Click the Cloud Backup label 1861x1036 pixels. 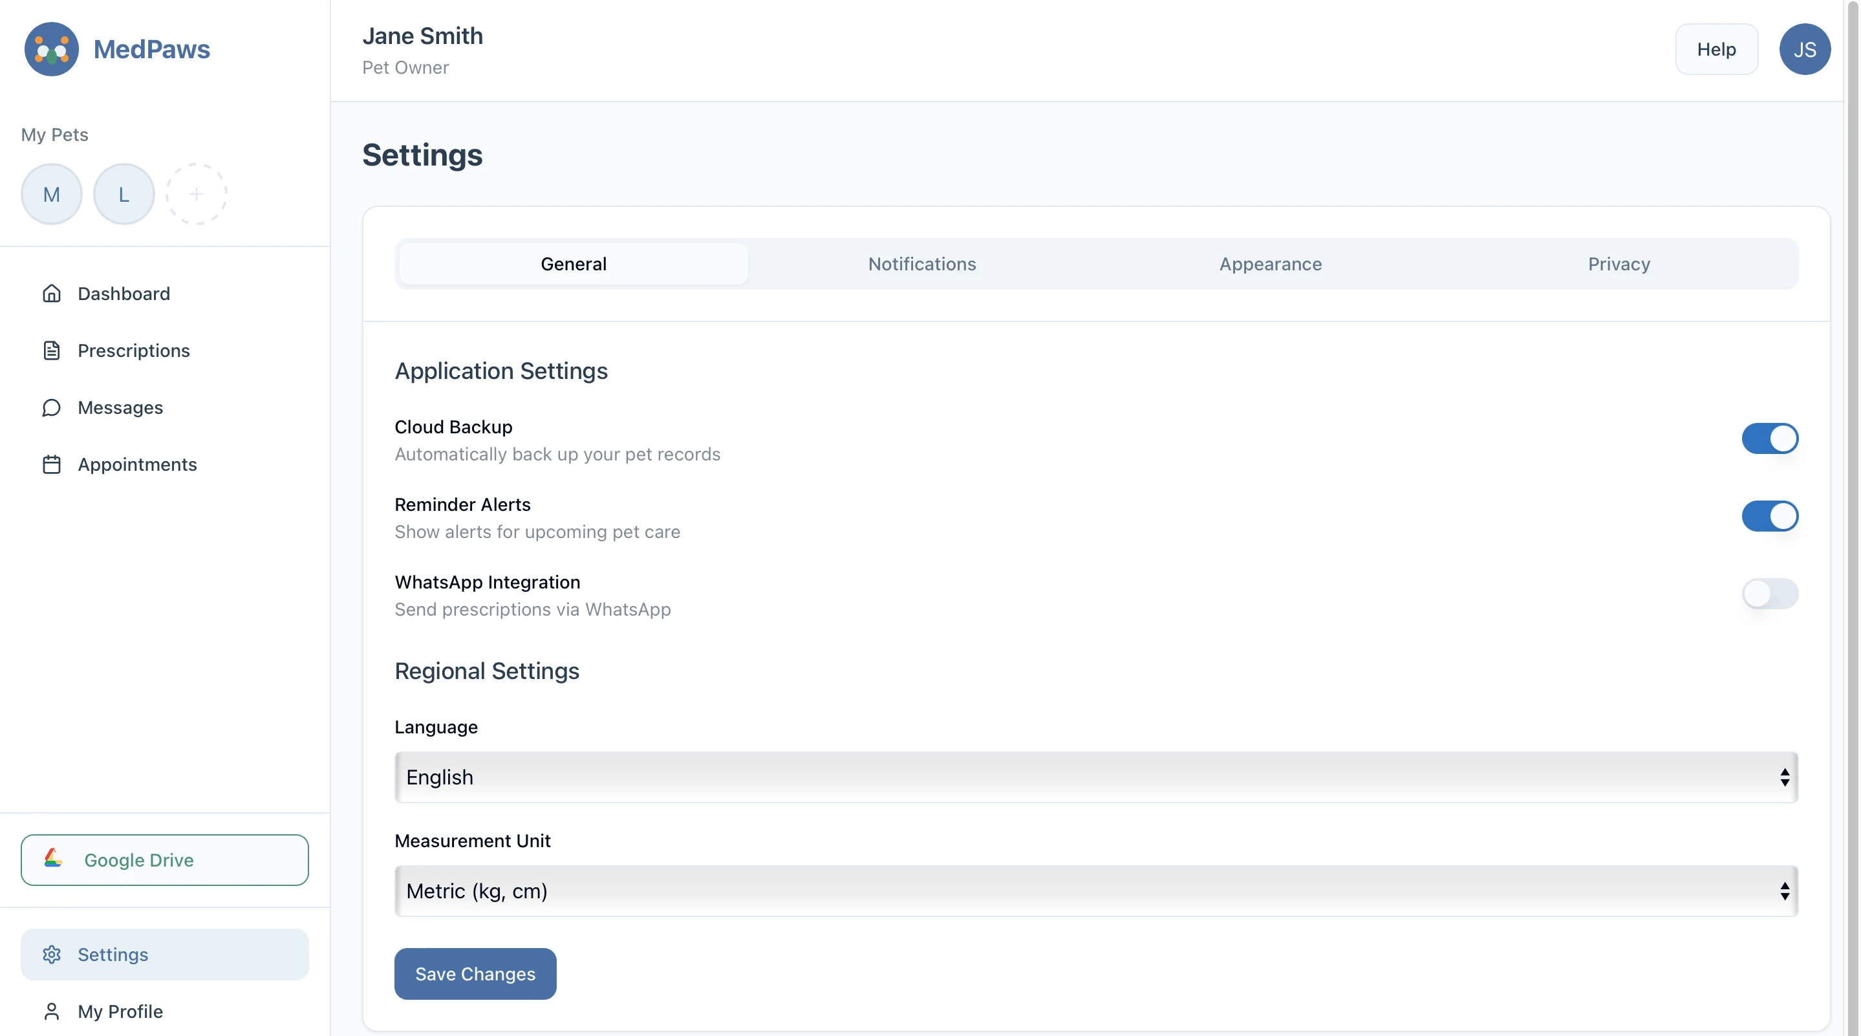[454, 427]
